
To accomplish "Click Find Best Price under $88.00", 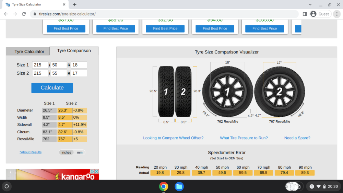I will click(x=116, y=29).
